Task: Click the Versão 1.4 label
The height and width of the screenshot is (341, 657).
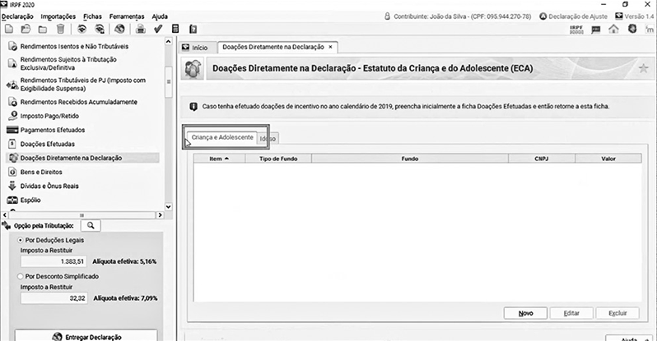Action: click(635, 16)
